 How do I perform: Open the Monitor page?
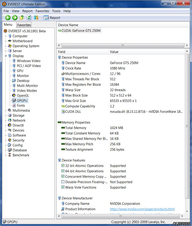pyautogui.click(x=23, y=76)
